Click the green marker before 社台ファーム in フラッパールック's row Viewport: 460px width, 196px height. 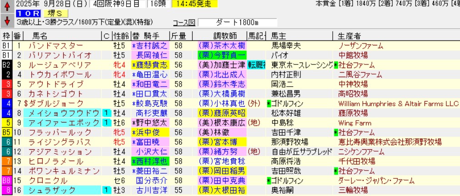336,132
